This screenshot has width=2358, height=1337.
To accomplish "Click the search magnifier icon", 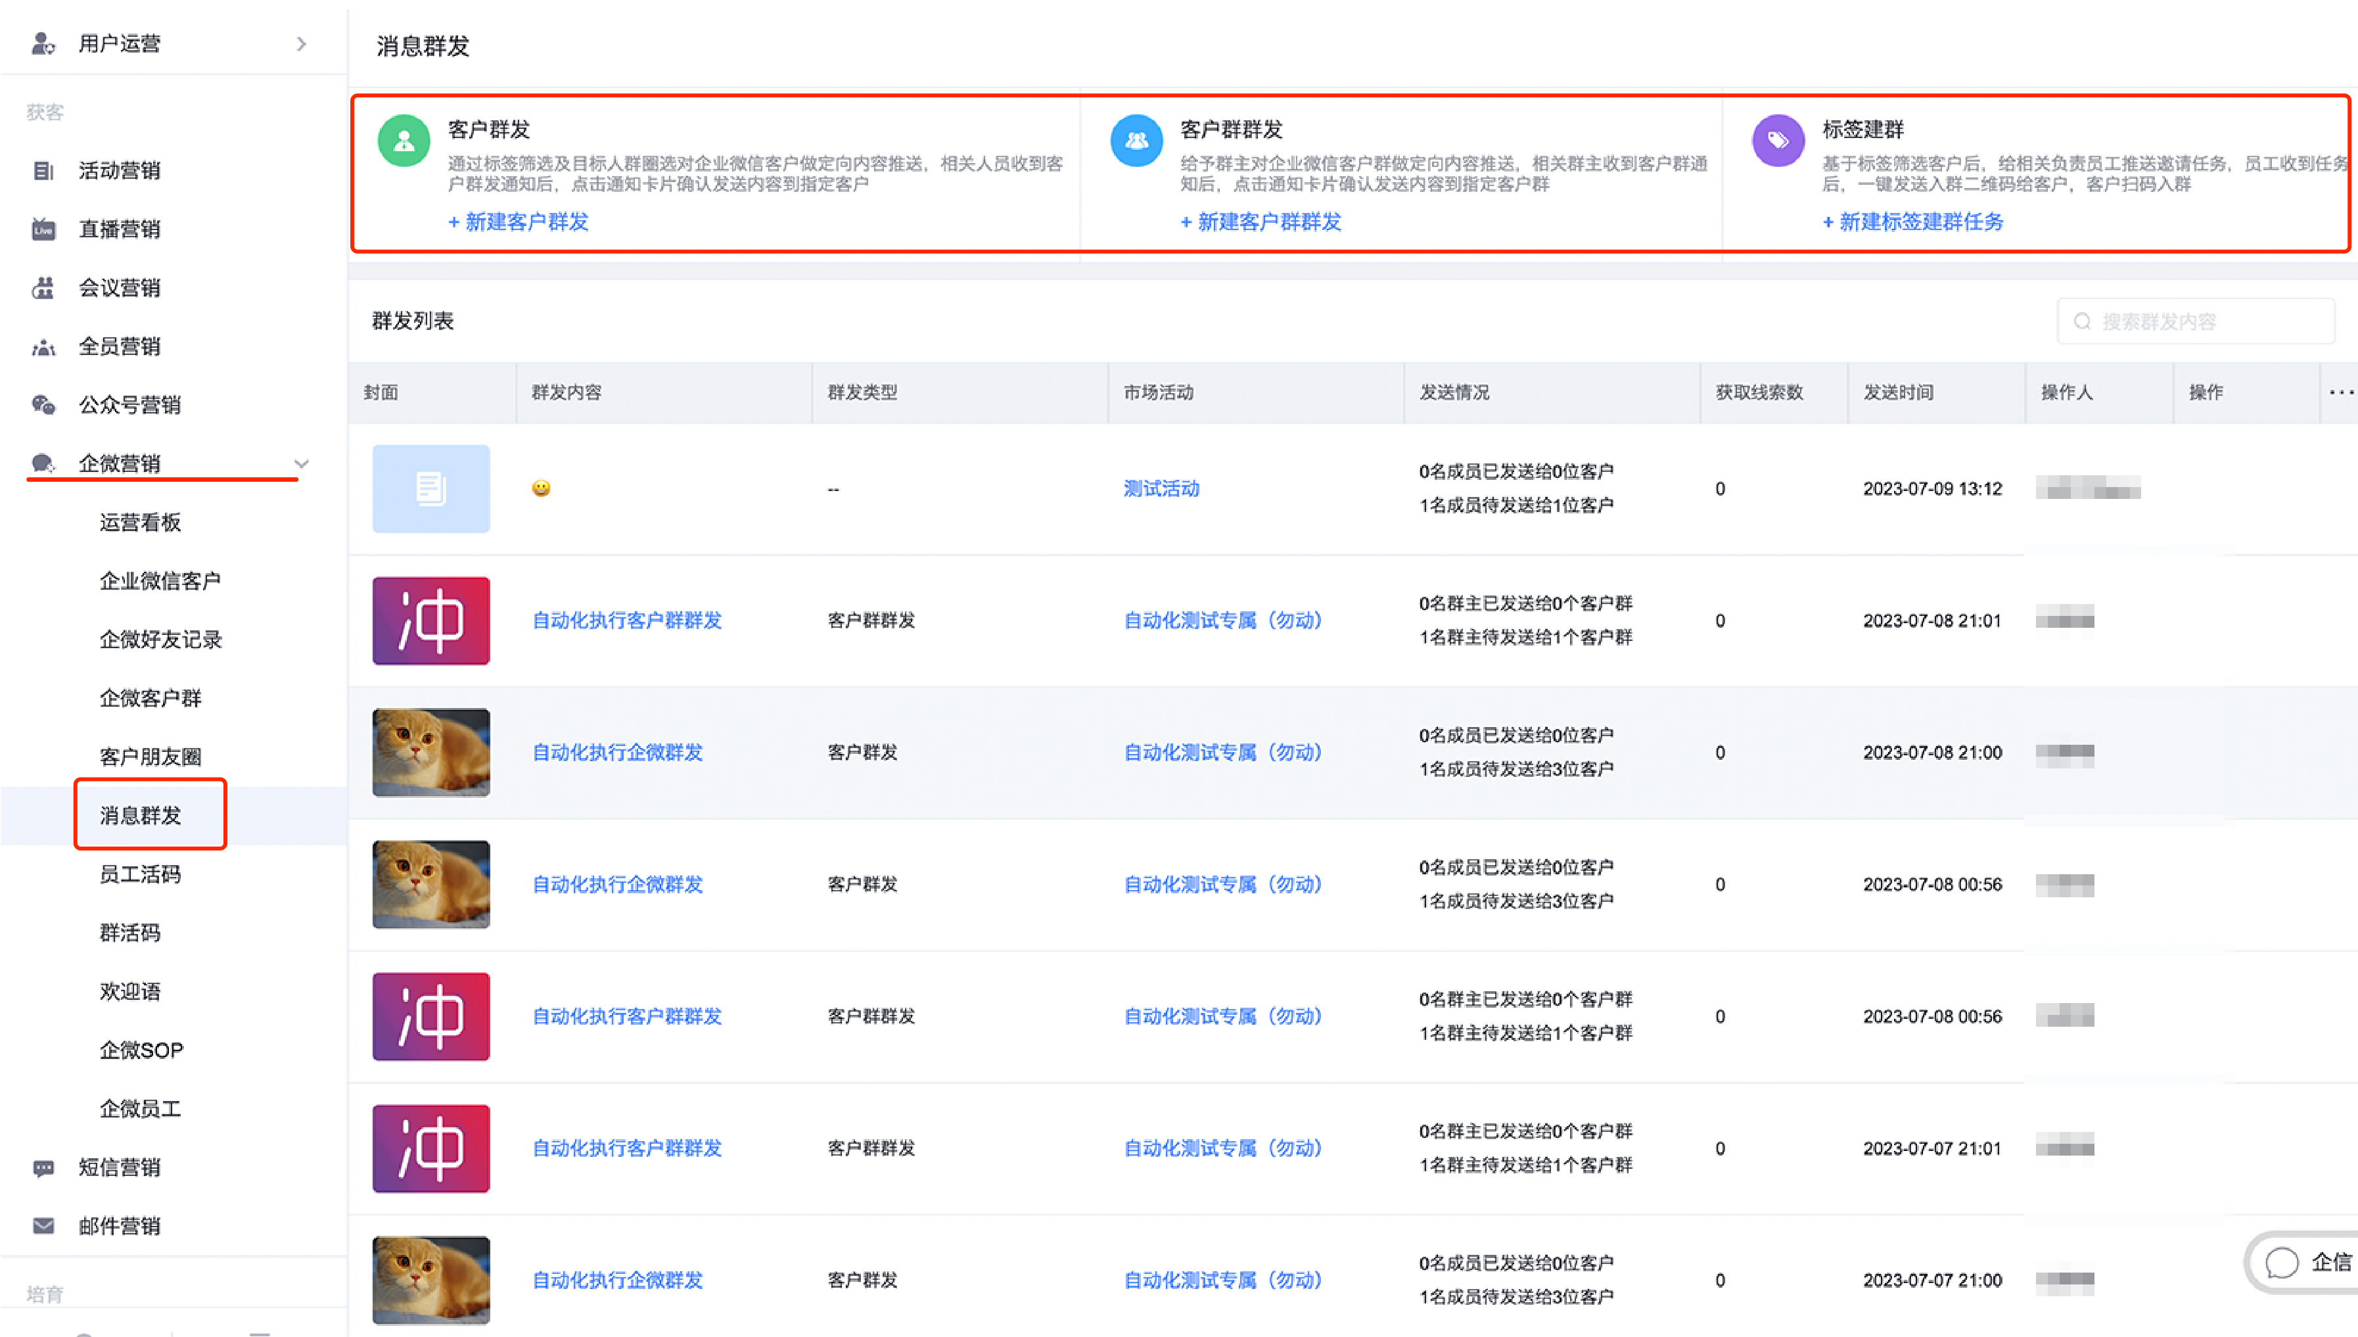I will pyautogui.click(x=2083, y=321).
